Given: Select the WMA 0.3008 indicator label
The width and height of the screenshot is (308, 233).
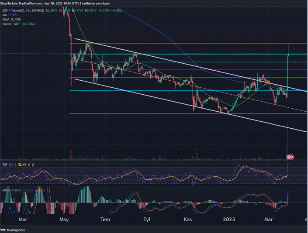Looking at the screenshot, I should pyautogui.click(x=11, y=19).
